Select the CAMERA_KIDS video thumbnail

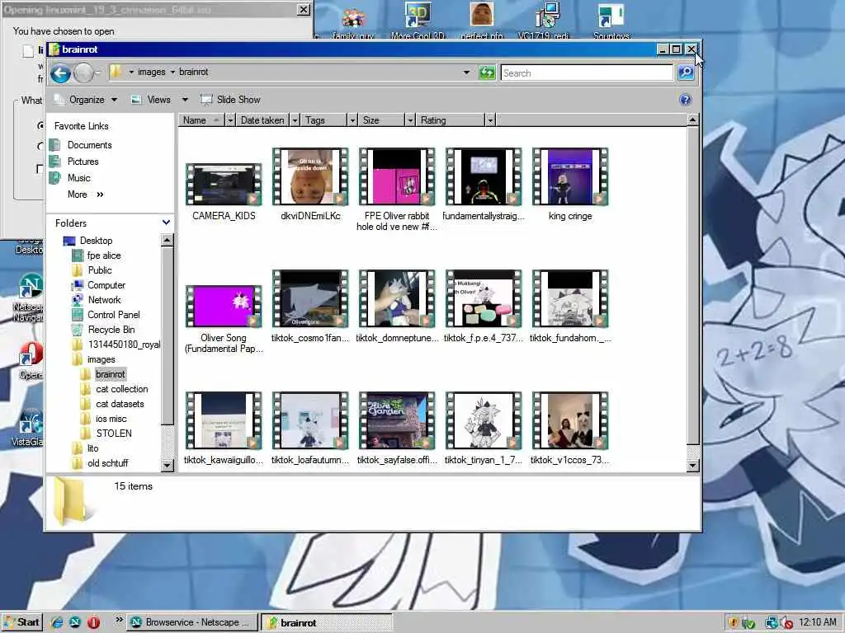pyautogui.click(x=224, y=185)
